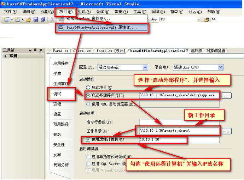Open the 配置 活动(Debug) dropdown
The image size is (244, 180).
[x=123, y=67]
